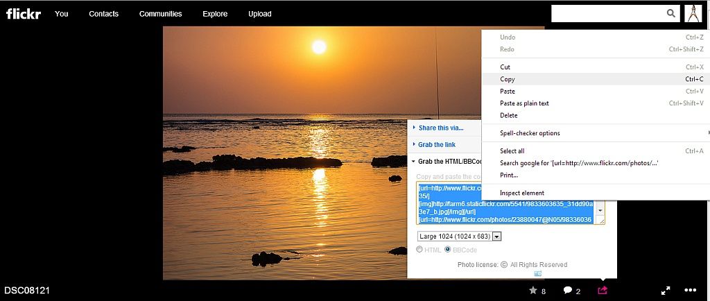Choose Inspect element from context menu
The width and height of the screenshot is (710, 301).
coord(522,193)
